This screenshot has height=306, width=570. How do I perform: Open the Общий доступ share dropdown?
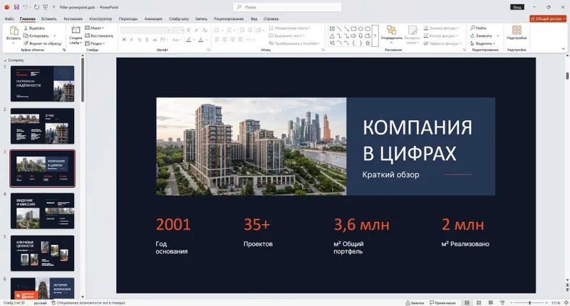[548, 19]
